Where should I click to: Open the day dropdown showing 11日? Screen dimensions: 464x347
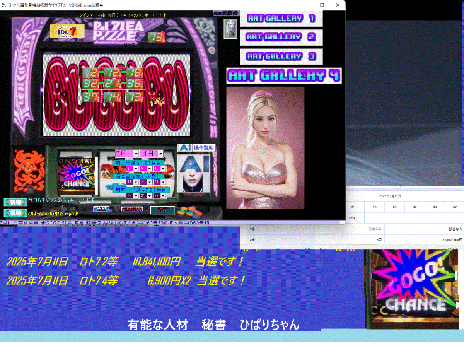[160, 154]
